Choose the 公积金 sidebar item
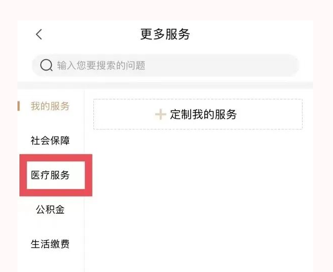 pyautogui.click(x=50, y=210)
